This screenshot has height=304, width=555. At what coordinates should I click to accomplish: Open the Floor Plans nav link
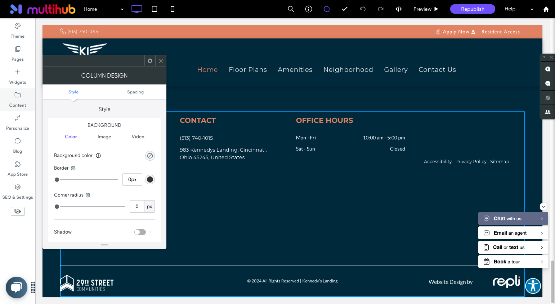[x=248, y=70]
